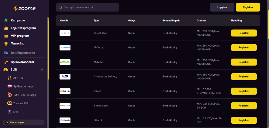Click the Bitcoin payment logo

[65, 91]
